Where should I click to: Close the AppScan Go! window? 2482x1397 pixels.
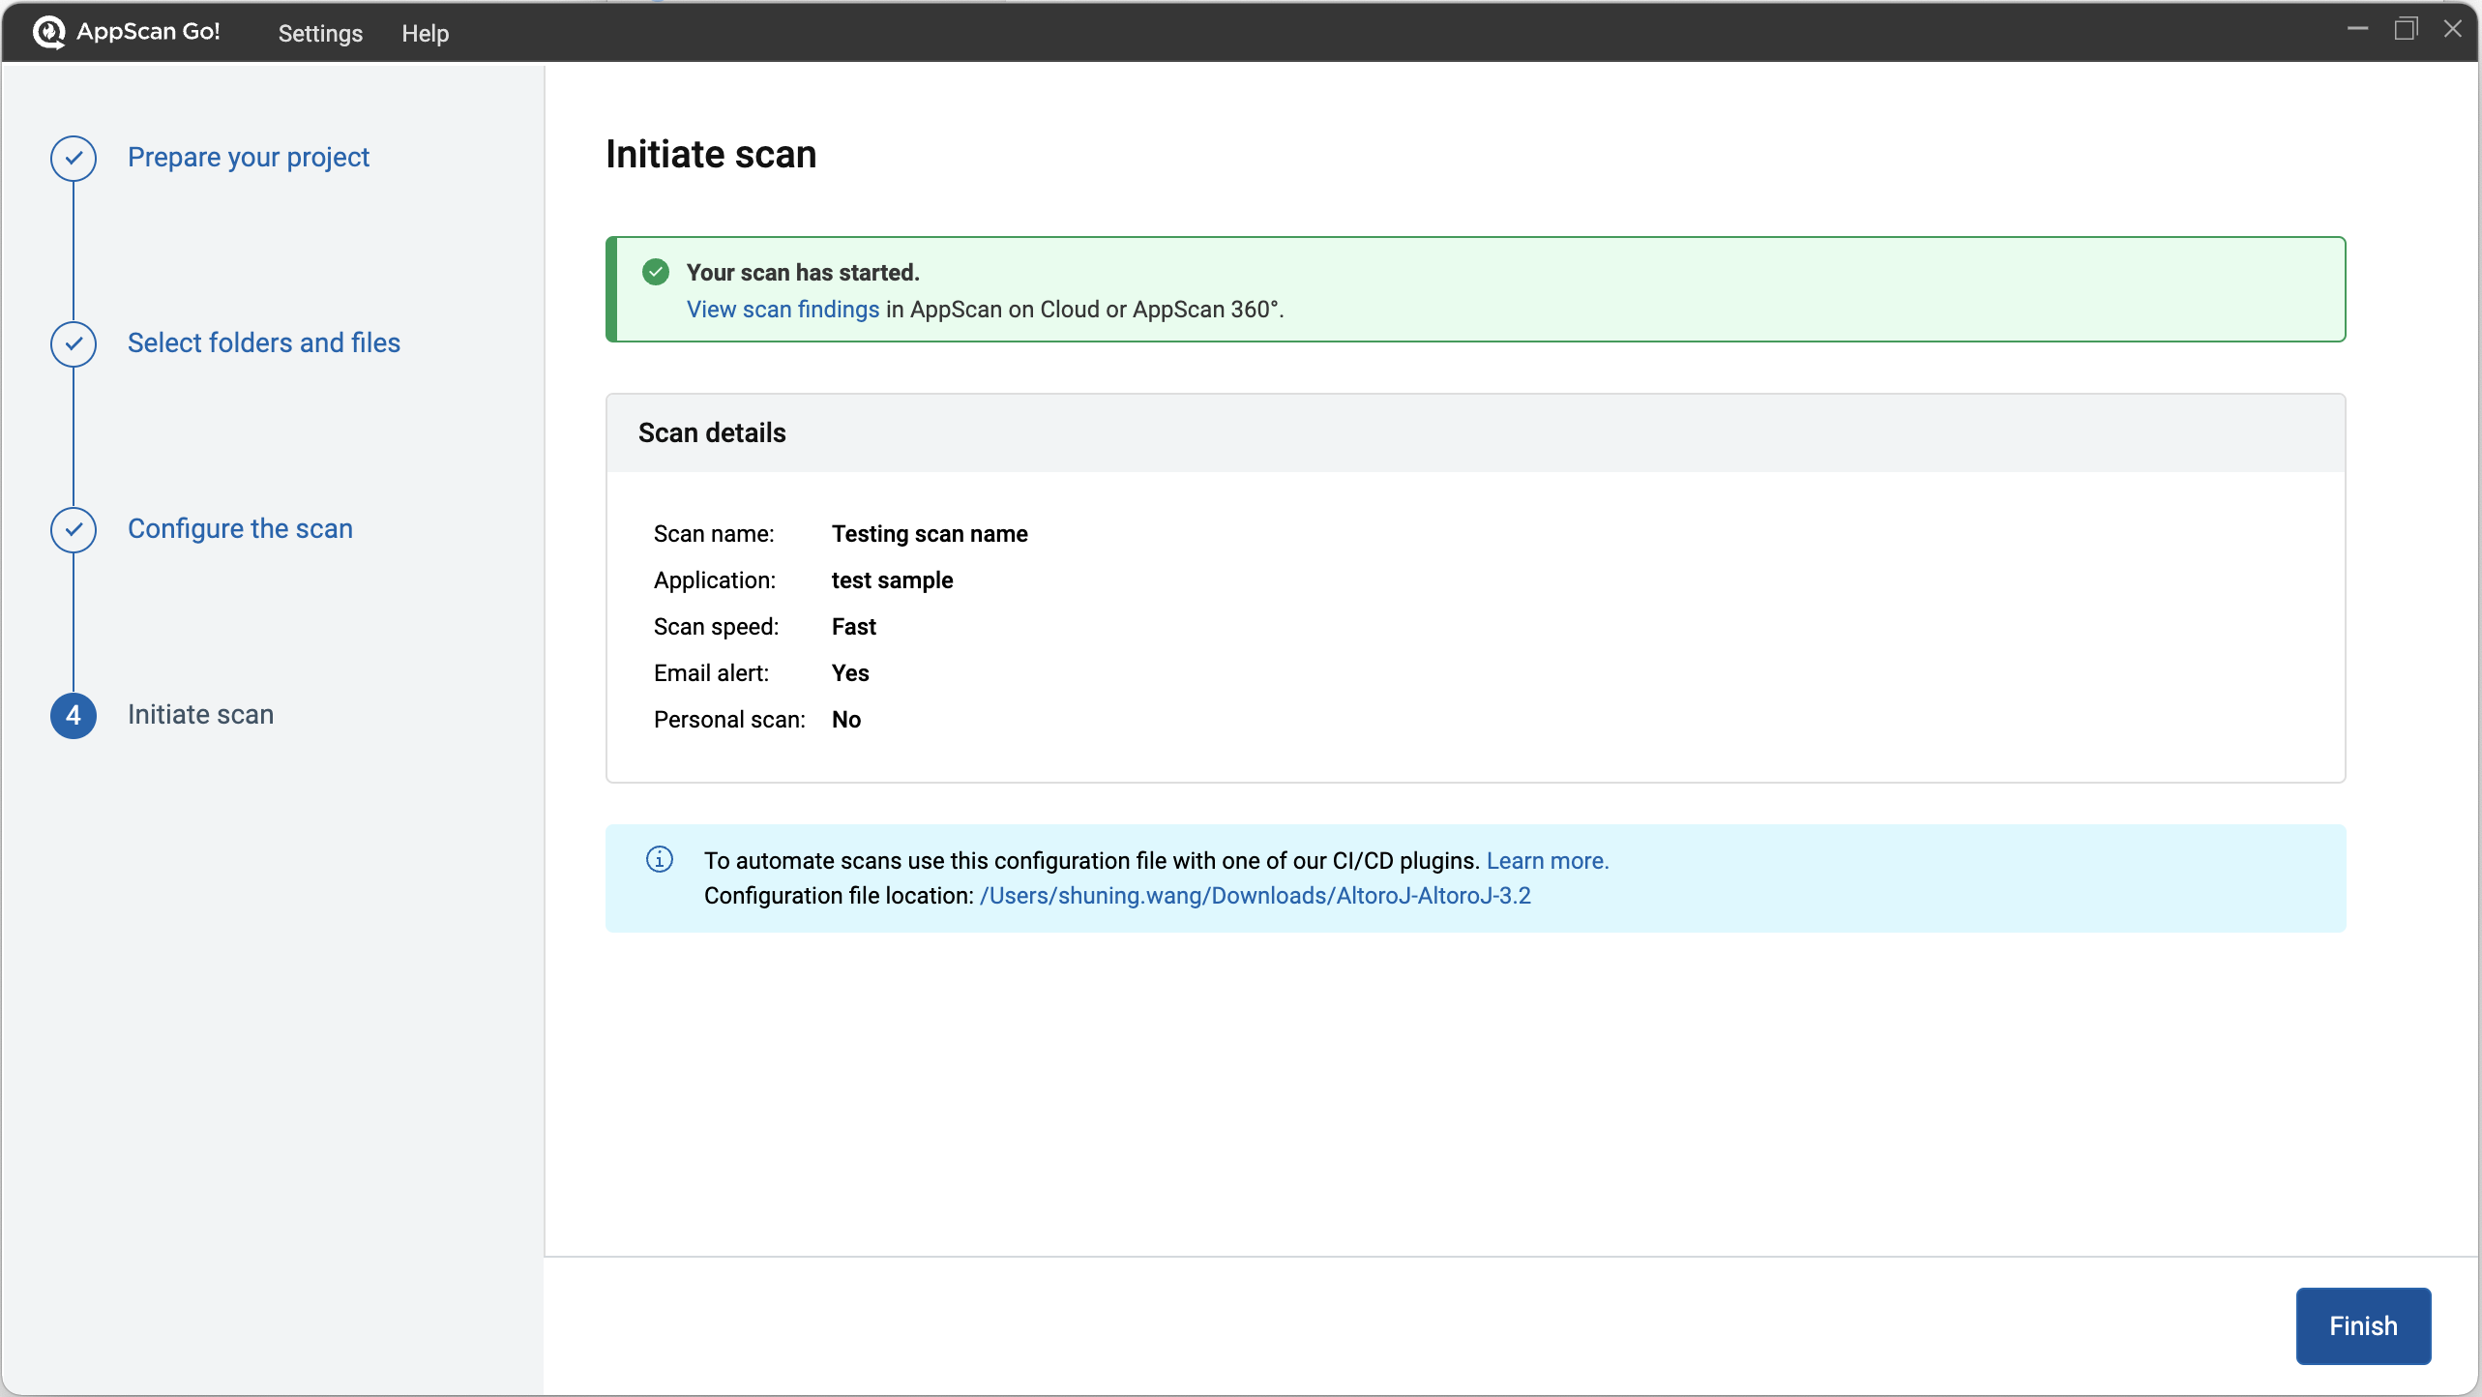click(2453, 29)
